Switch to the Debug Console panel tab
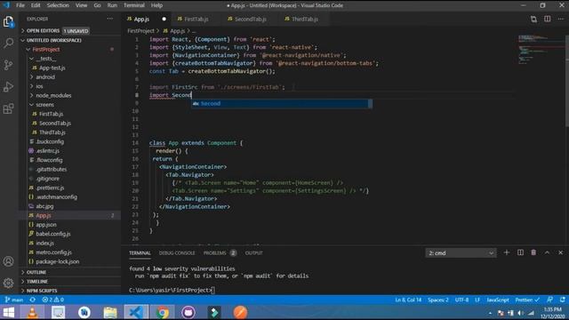Screen dimensions: 569x320 [x=177, y=252]
